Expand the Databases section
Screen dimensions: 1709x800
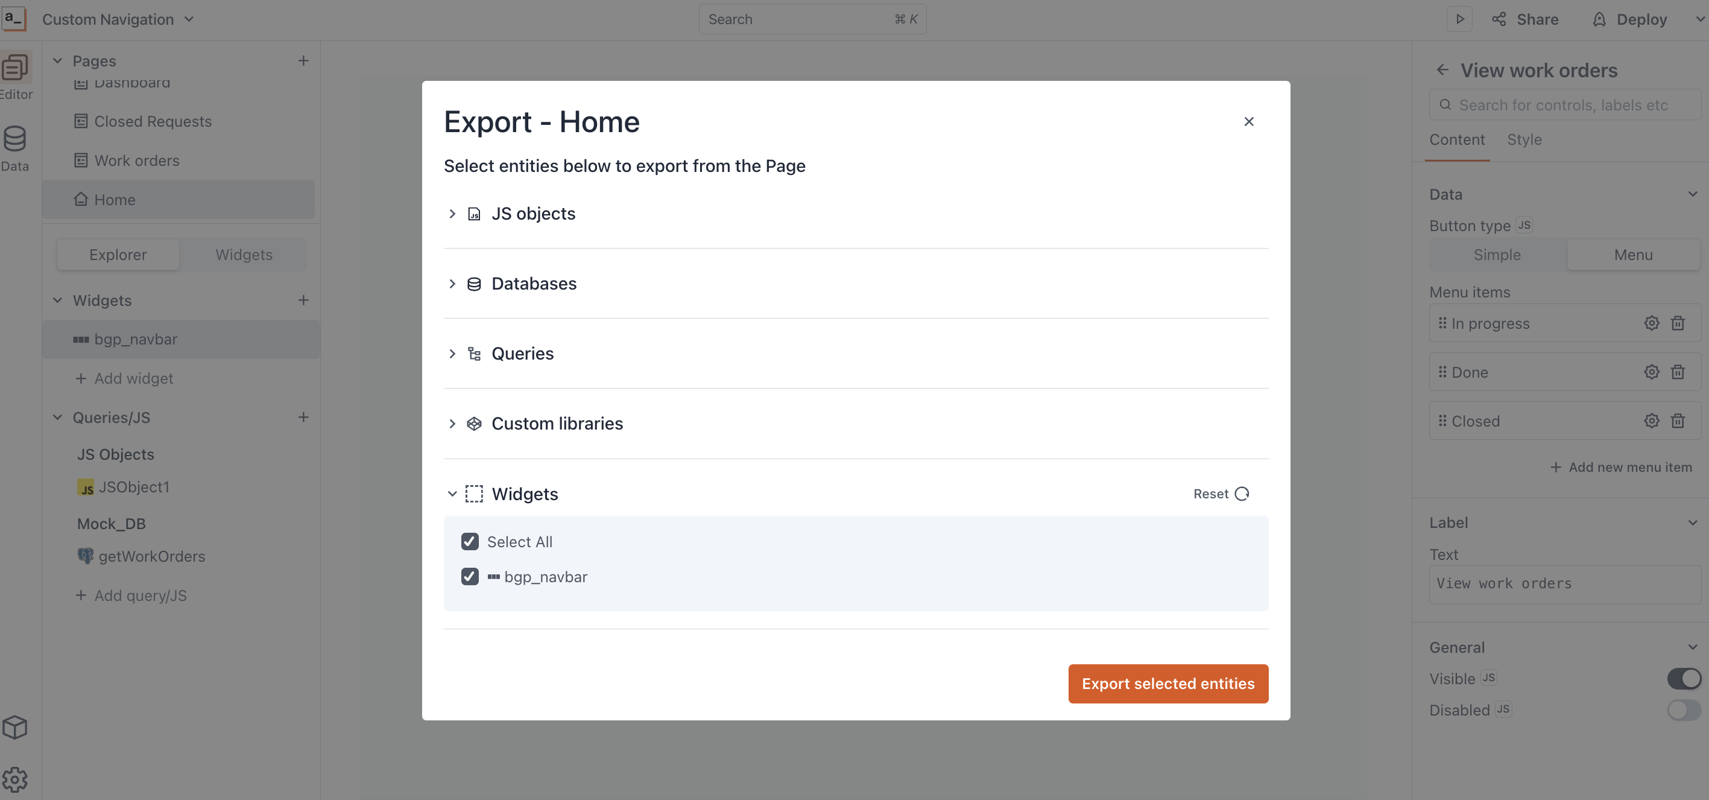[x=452, y=284]
